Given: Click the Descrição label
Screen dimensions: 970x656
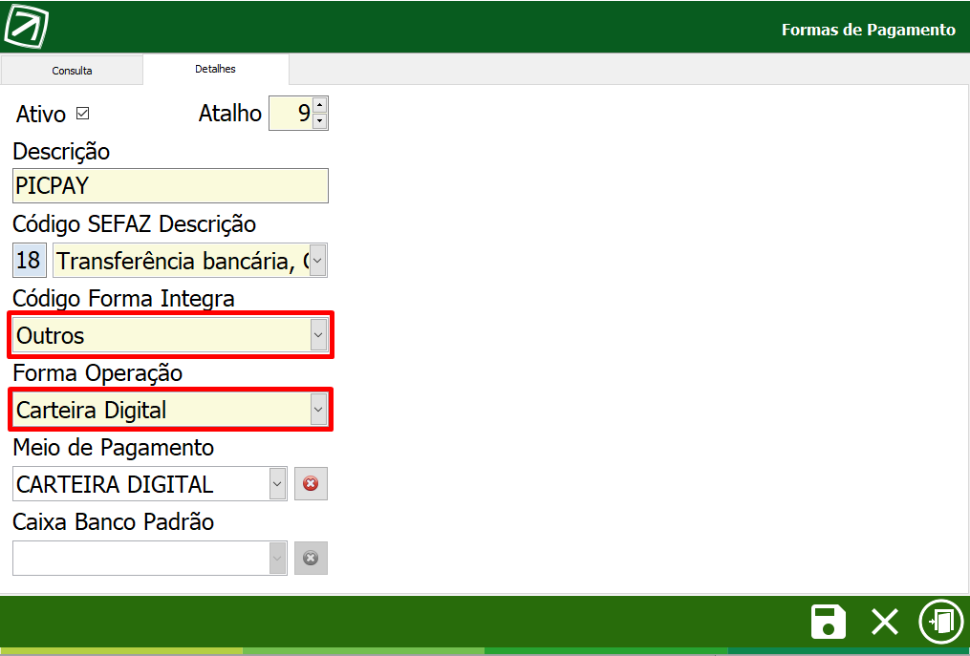Looking at the screenshot, I should 61,152.
